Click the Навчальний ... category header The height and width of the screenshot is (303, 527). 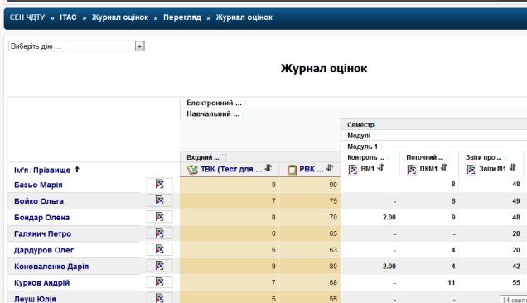pos(213,114)
